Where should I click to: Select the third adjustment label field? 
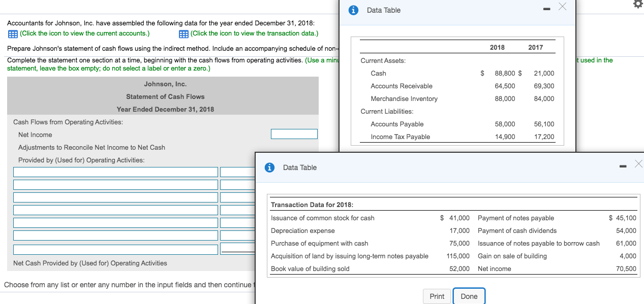(115, 197)
